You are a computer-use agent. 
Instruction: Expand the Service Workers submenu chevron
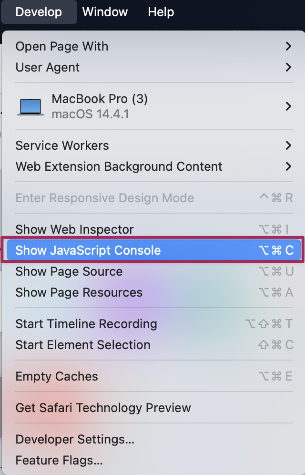pyautogui.click(x=288, y=145)
